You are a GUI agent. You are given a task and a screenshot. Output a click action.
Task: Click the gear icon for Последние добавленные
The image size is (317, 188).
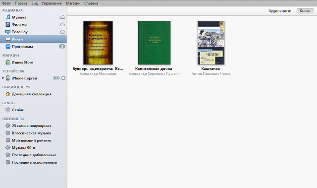(8, 155)
